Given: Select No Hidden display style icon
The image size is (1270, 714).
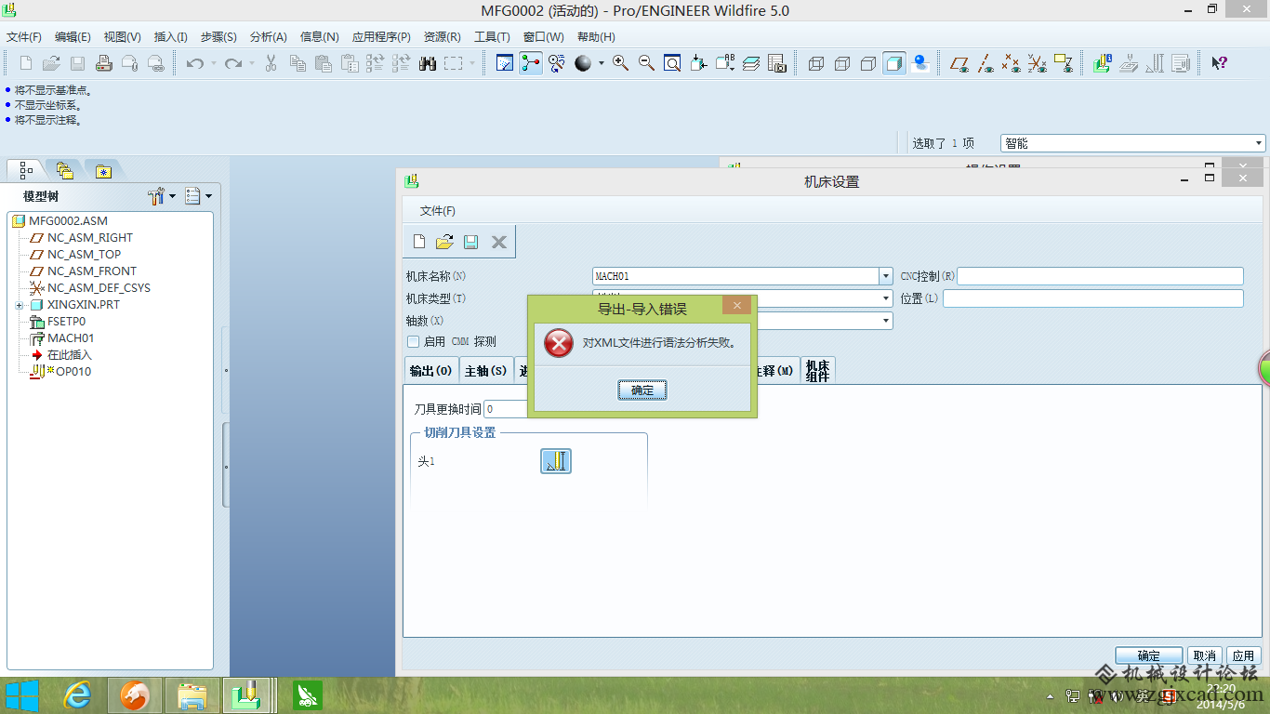Looking at the screenshot, I should [x=868, y=63].
